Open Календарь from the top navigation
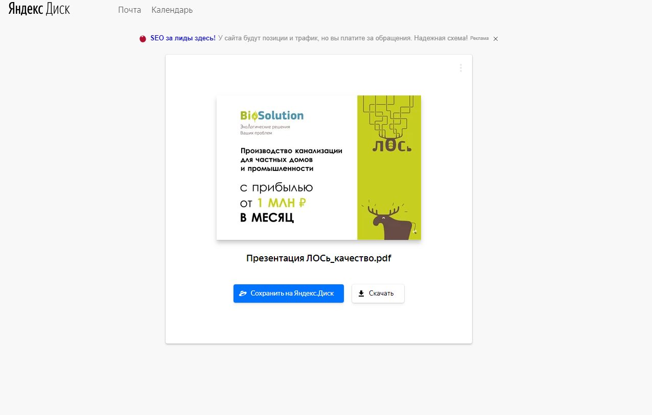This screenshot has width=652, height=415. [x=172, y=10]
